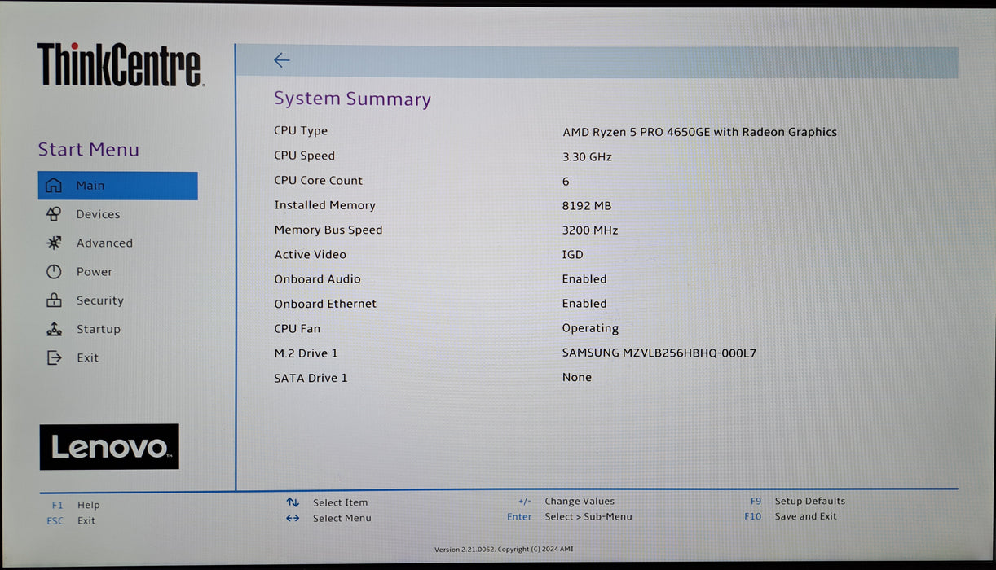This screenshot has height=570, width=996.
Task: Click the System Summary heading
Action: (352, 99)
